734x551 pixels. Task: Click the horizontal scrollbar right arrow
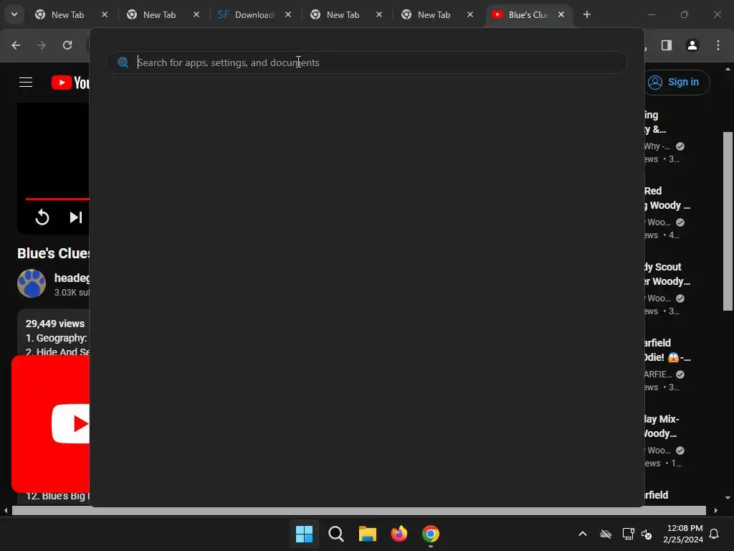click(716, 511)
